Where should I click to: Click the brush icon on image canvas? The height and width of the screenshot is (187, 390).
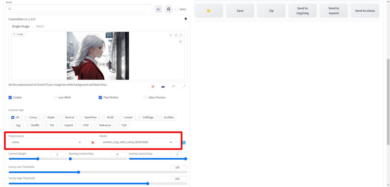181,42
